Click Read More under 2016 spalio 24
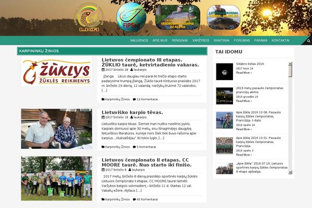 [244, 129]
